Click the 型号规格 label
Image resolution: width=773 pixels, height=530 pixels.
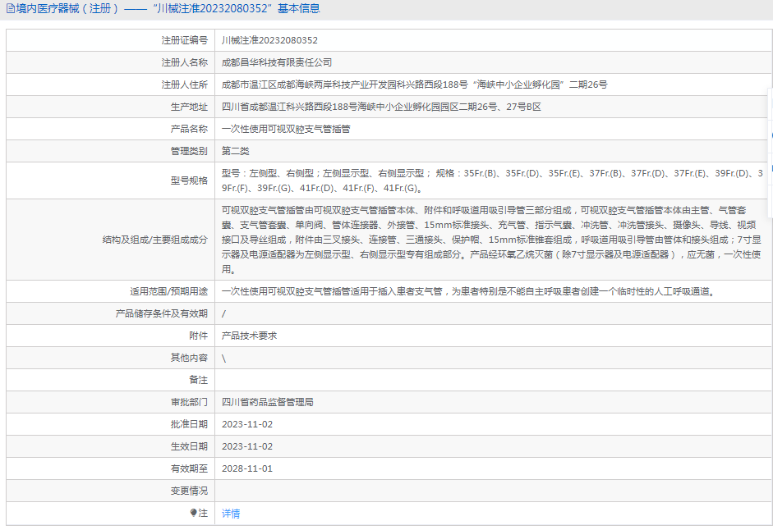coord(189,180)
